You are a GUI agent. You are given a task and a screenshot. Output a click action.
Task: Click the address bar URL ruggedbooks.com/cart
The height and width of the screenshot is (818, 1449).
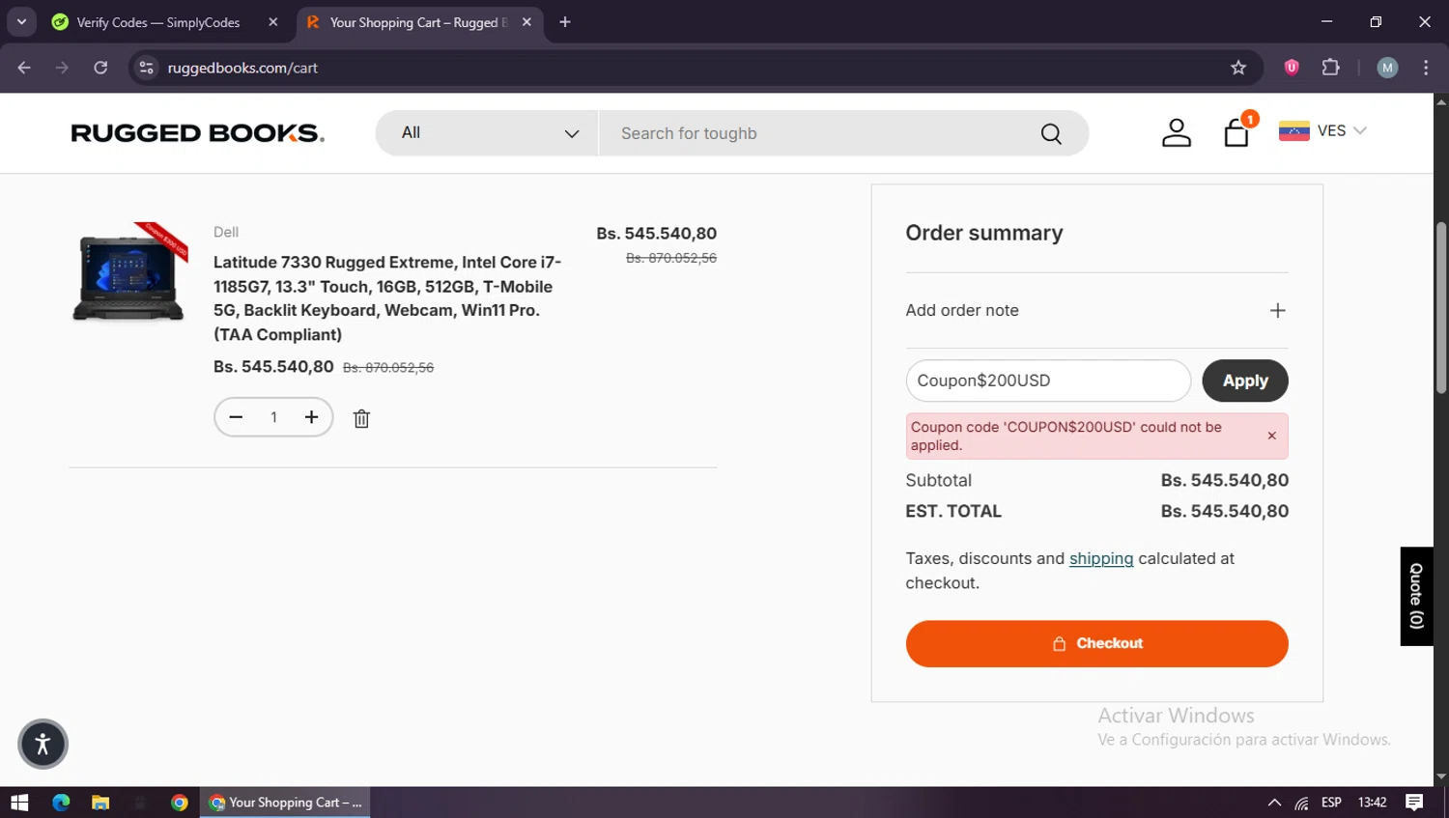coord(242,68)
